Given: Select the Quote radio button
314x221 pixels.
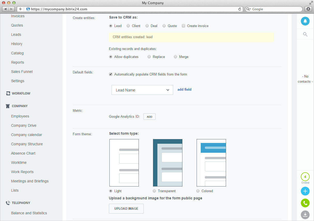Looking at the screenshot, I should tap(164, 26).
